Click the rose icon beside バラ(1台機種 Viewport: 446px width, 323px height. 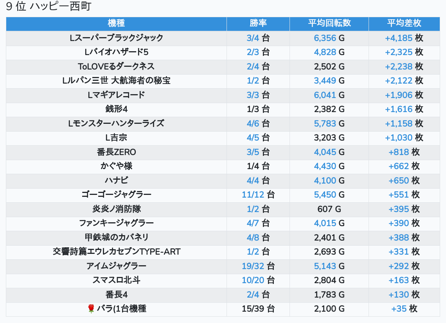point(91,309)
